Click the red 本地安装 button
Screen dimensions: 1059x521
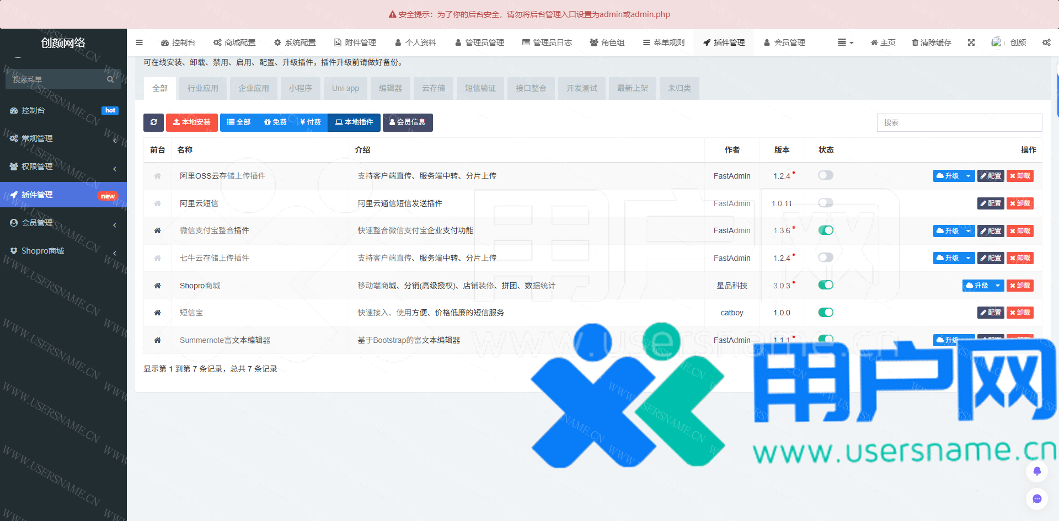click(x=191, y=122)
